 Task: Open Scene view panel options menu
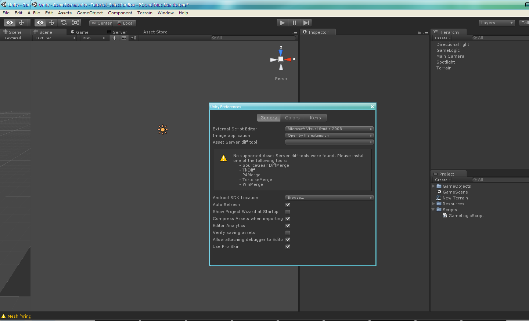pos(295,33)
